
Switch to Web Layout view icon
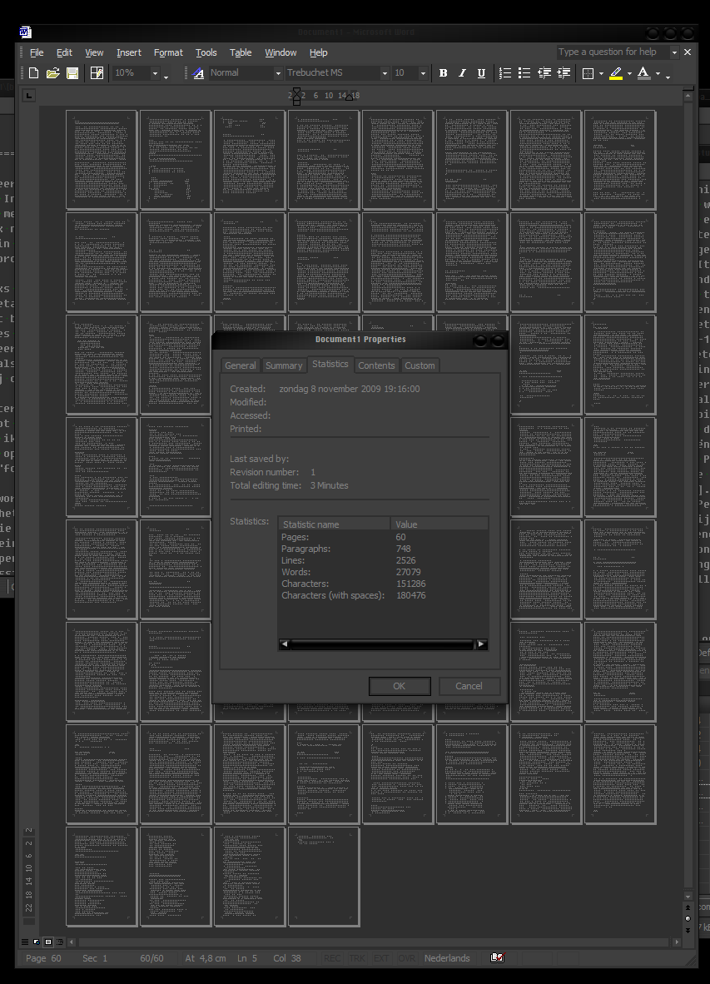[x=37, y=942]
